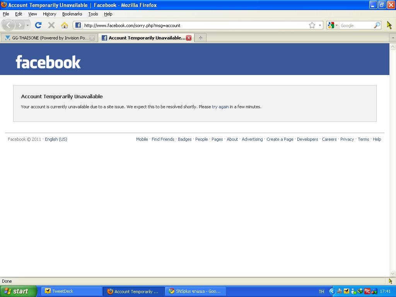Open the Find Friends footer link
The width and height of the screenshot is (396, 297).
(x=163, y=139)
